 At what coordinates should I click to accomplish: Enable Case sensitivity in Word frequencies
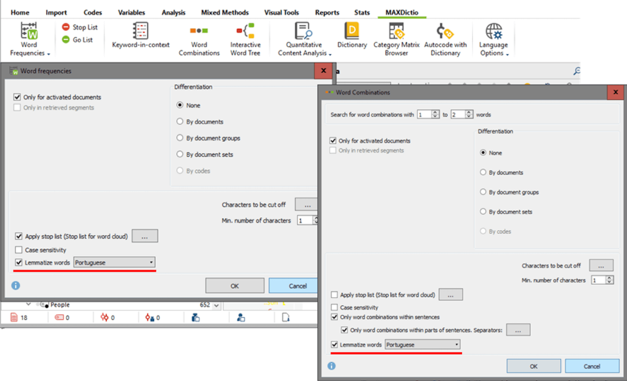(x=19, y=250)
